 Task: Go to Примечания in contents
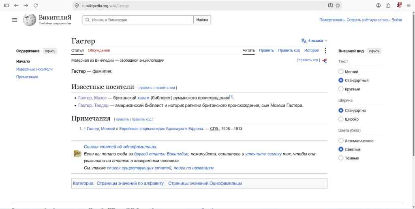click(x=27, y=77)
